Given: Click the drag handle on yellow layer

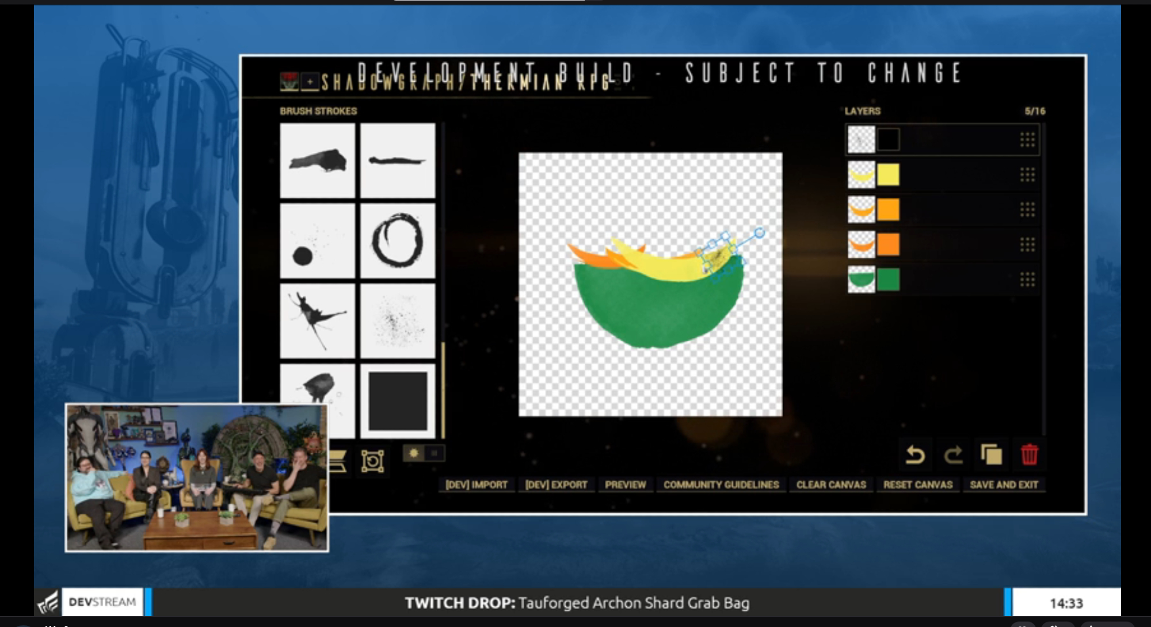Looking at the screenshot, I should pos(1027,175).
